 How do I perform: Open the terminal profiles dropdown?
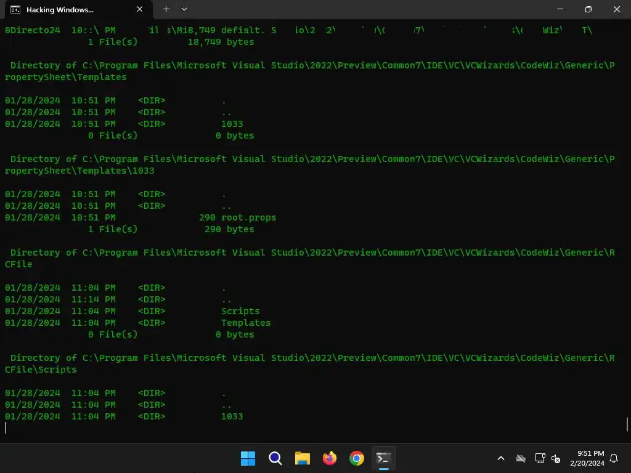pyautogui.click(x=184, y=9)
